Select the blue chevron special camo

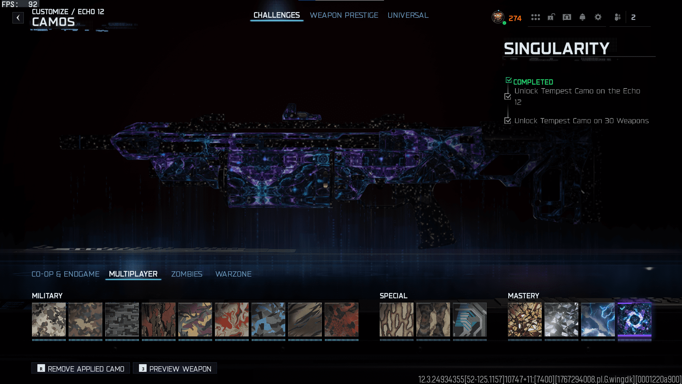click(470, 319)
